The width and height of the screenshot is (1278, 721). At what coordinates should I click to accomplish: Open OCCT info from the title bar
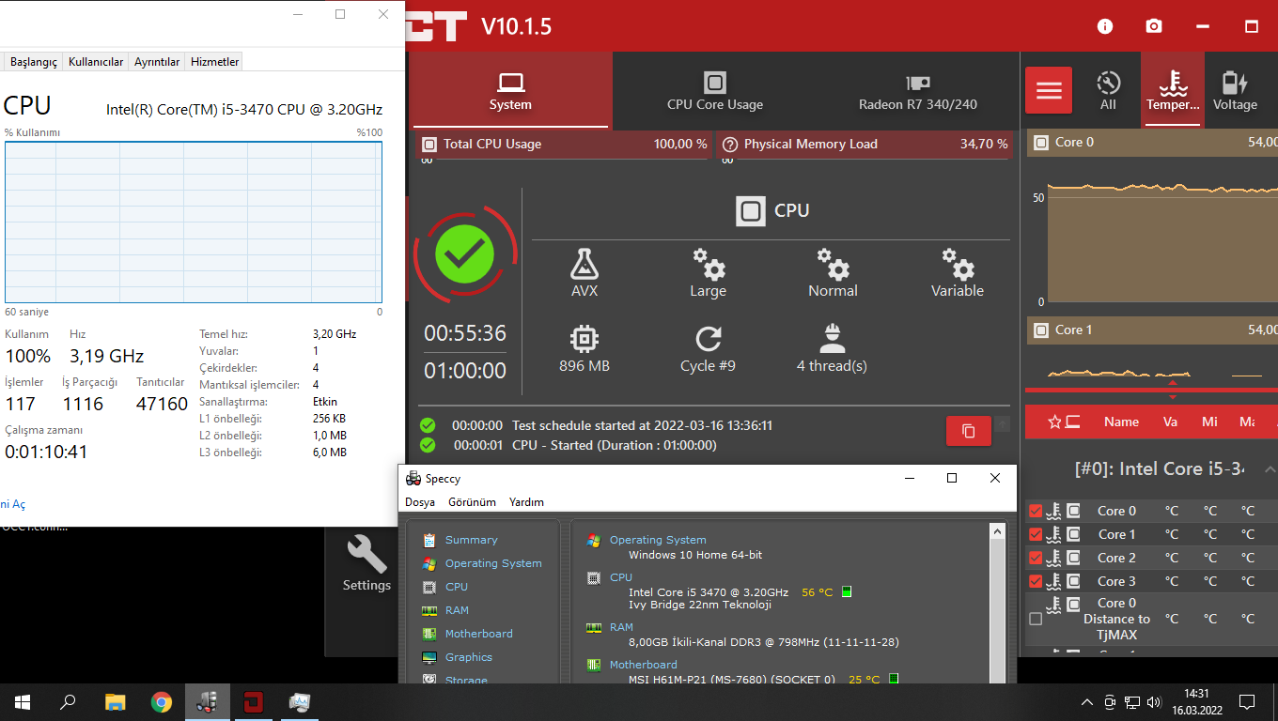[x=1105, y=26]
